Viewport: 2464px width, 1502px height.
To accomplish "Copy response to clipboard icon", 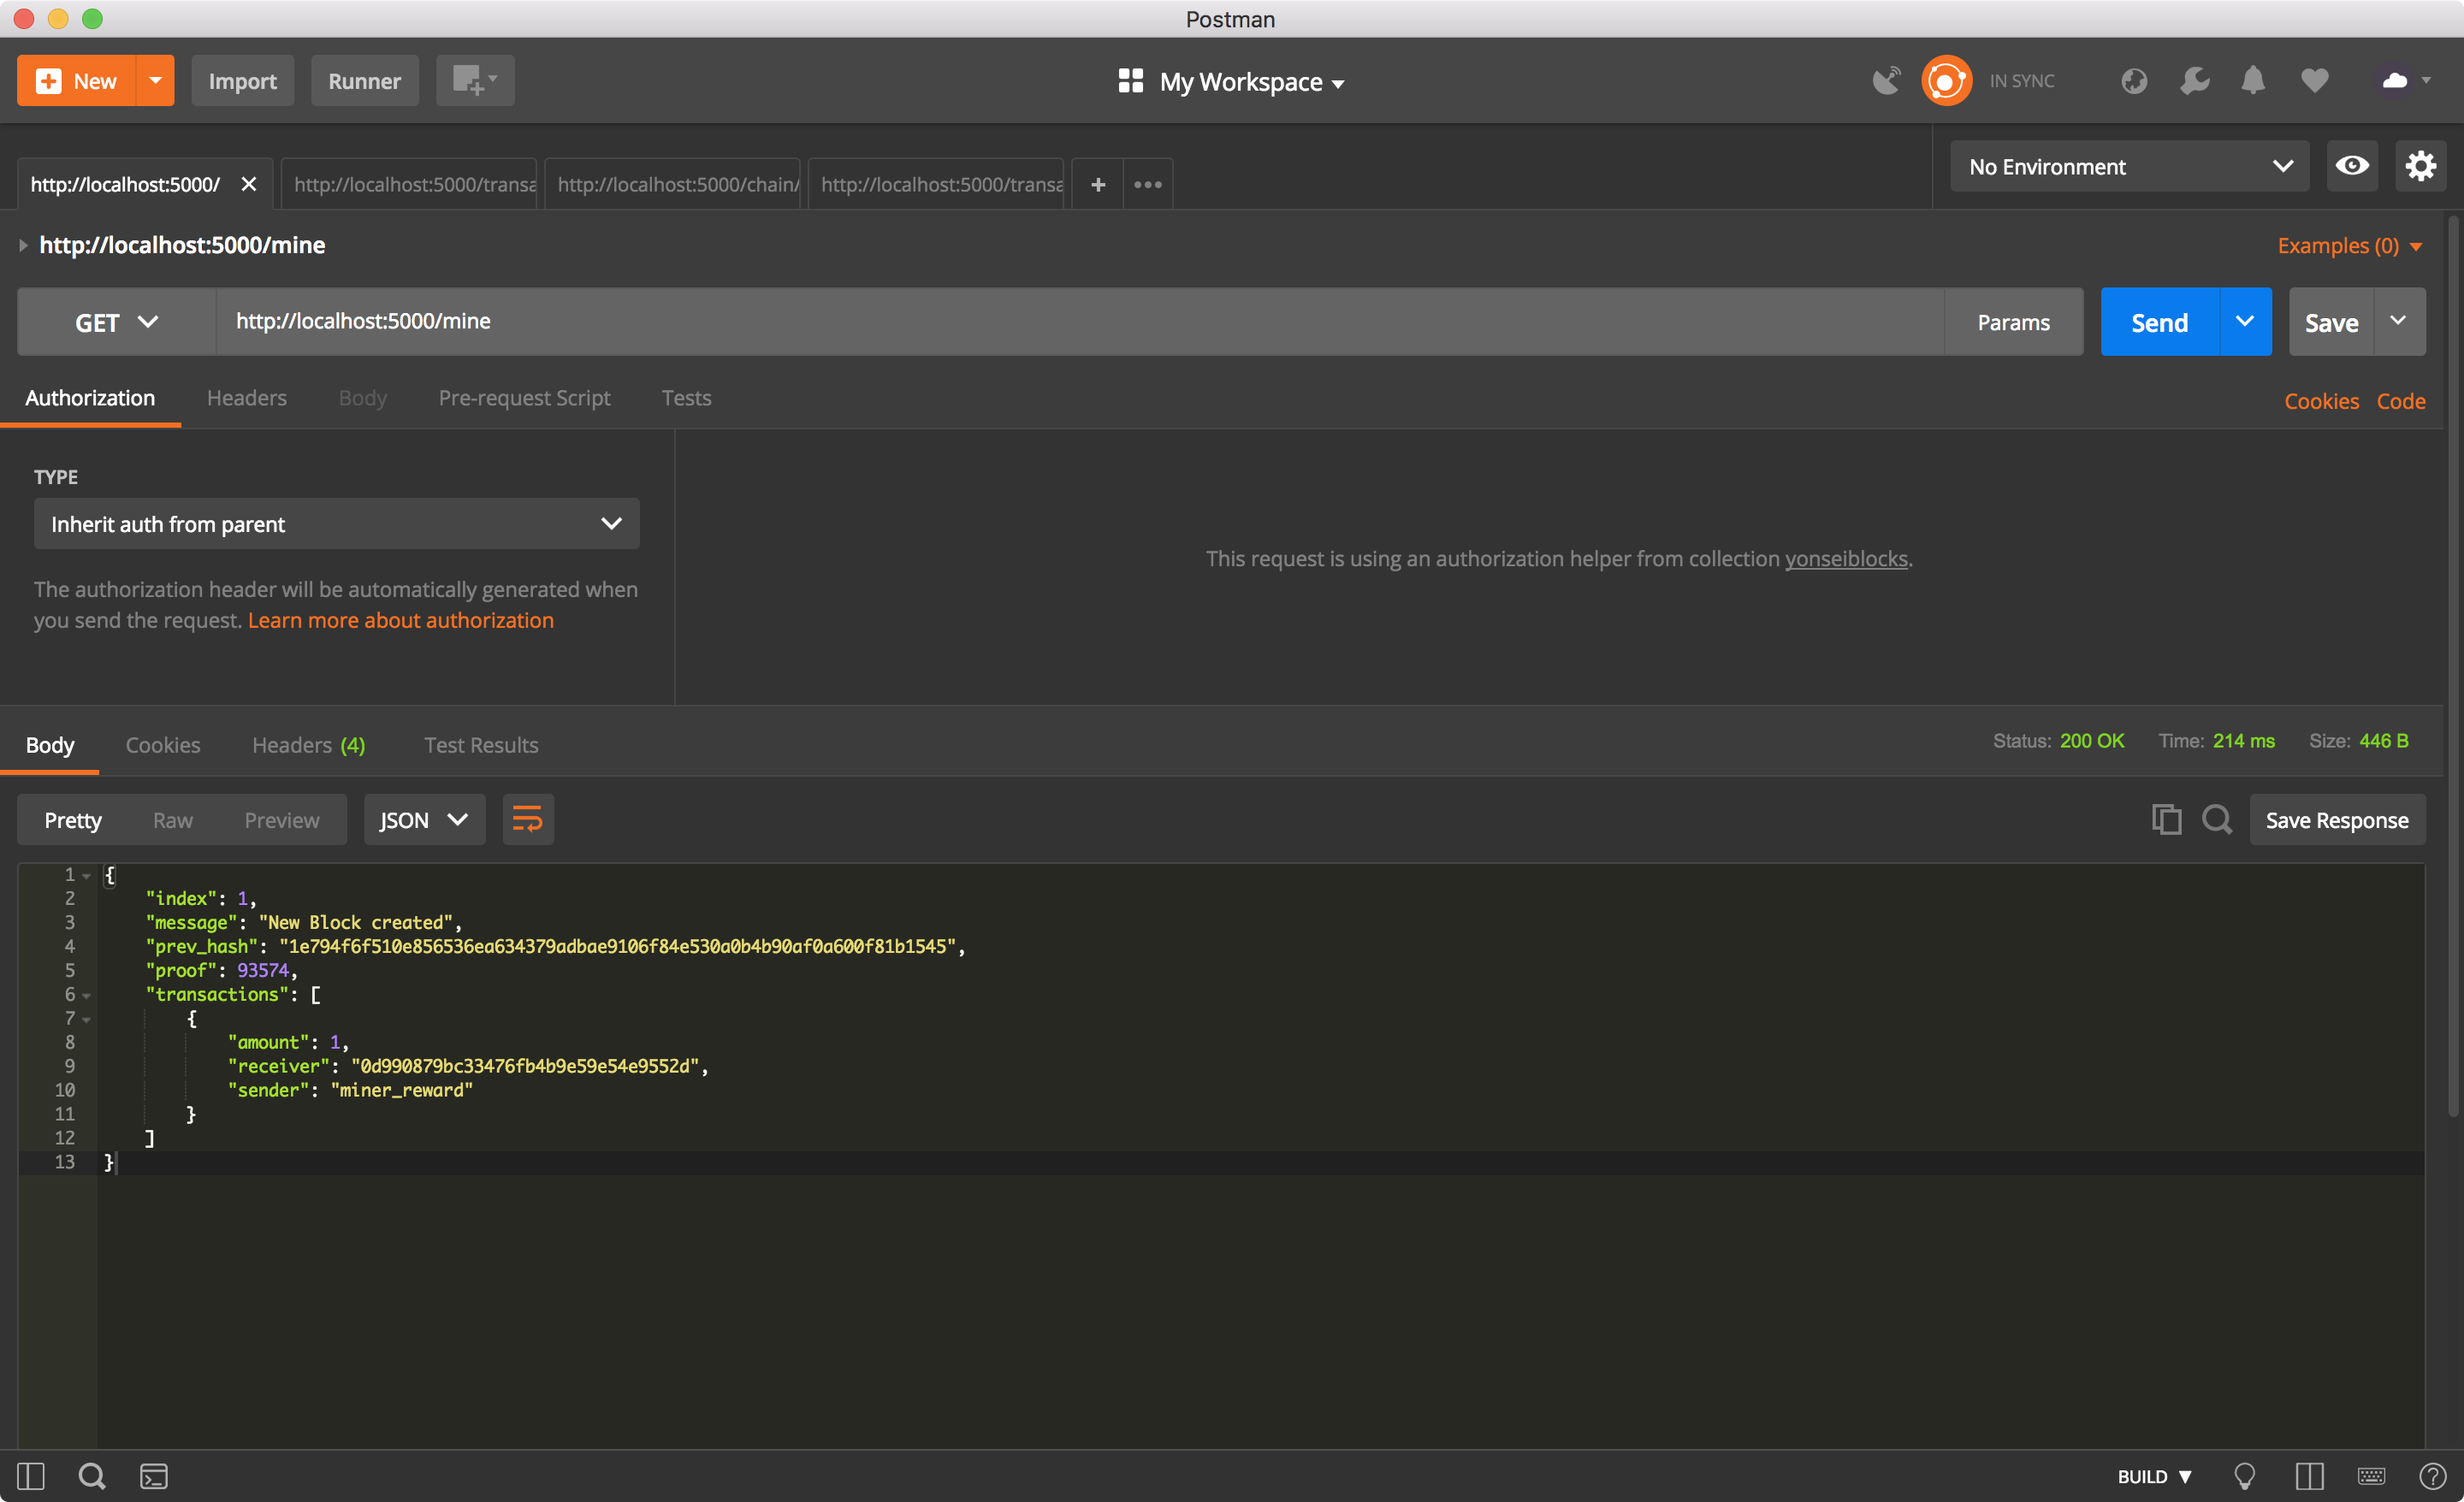I will click(x=2166, y=820).
